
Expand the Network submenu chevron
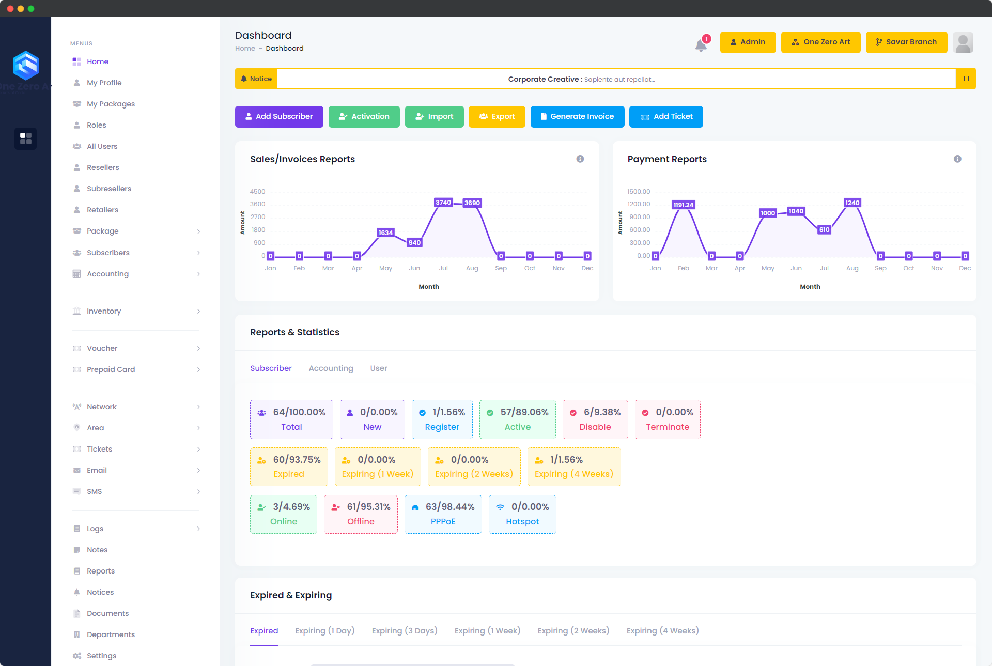198,407
